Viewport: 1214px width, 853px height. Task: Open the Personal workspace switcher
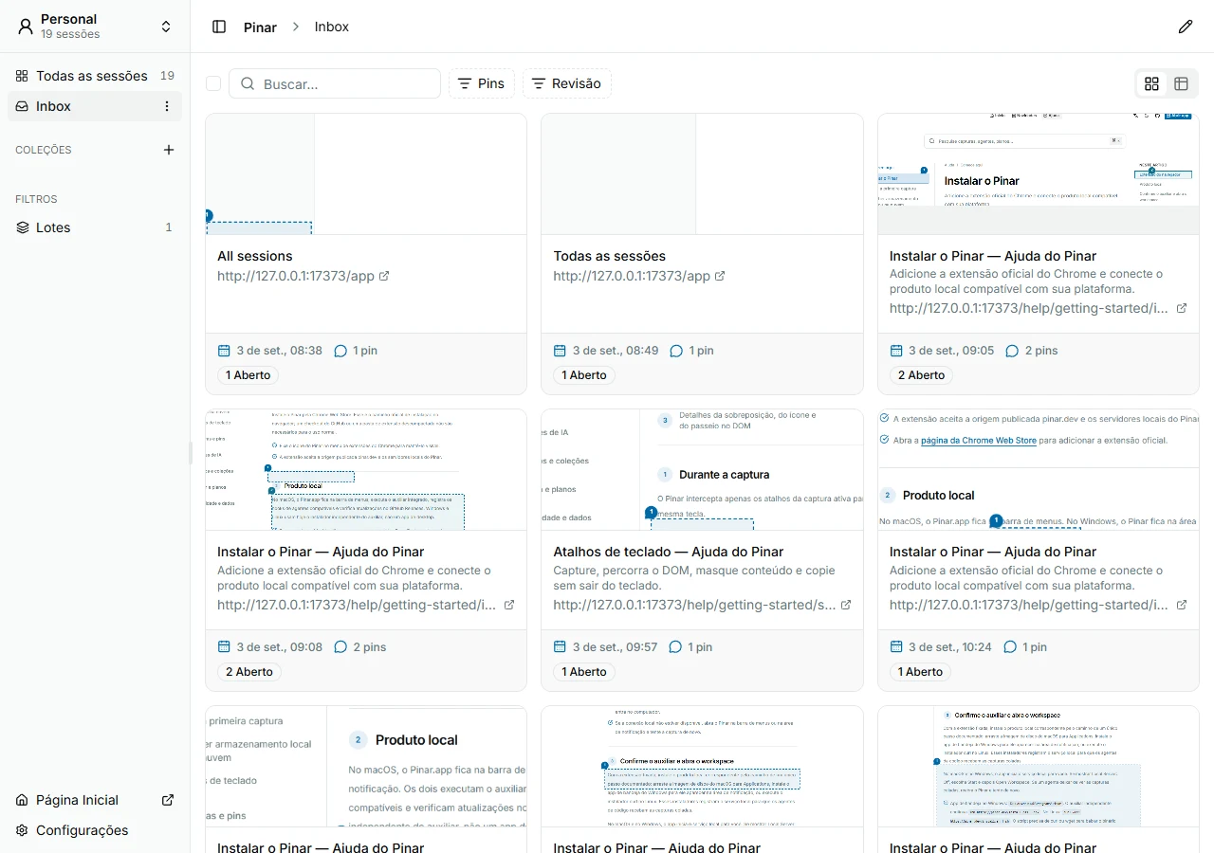coord(95,27)
